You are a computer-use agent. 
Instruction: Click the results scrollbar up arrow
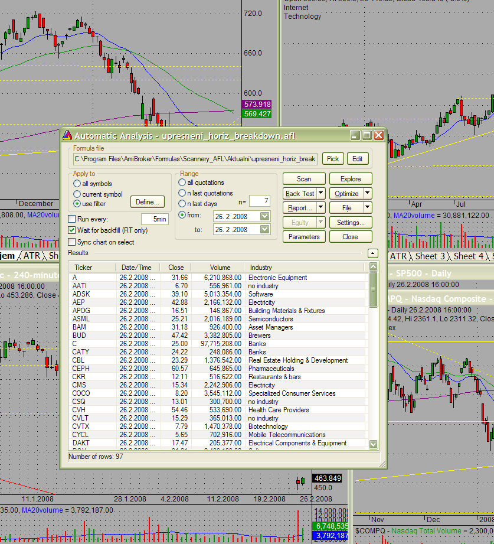(x=374, y=266)
